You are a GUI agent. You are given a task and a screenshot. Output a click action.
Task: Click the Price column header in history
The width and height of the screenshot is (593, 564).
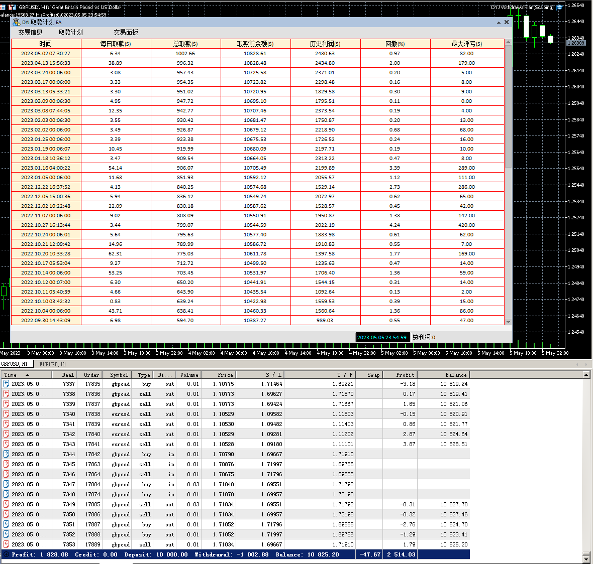point(219,375)
